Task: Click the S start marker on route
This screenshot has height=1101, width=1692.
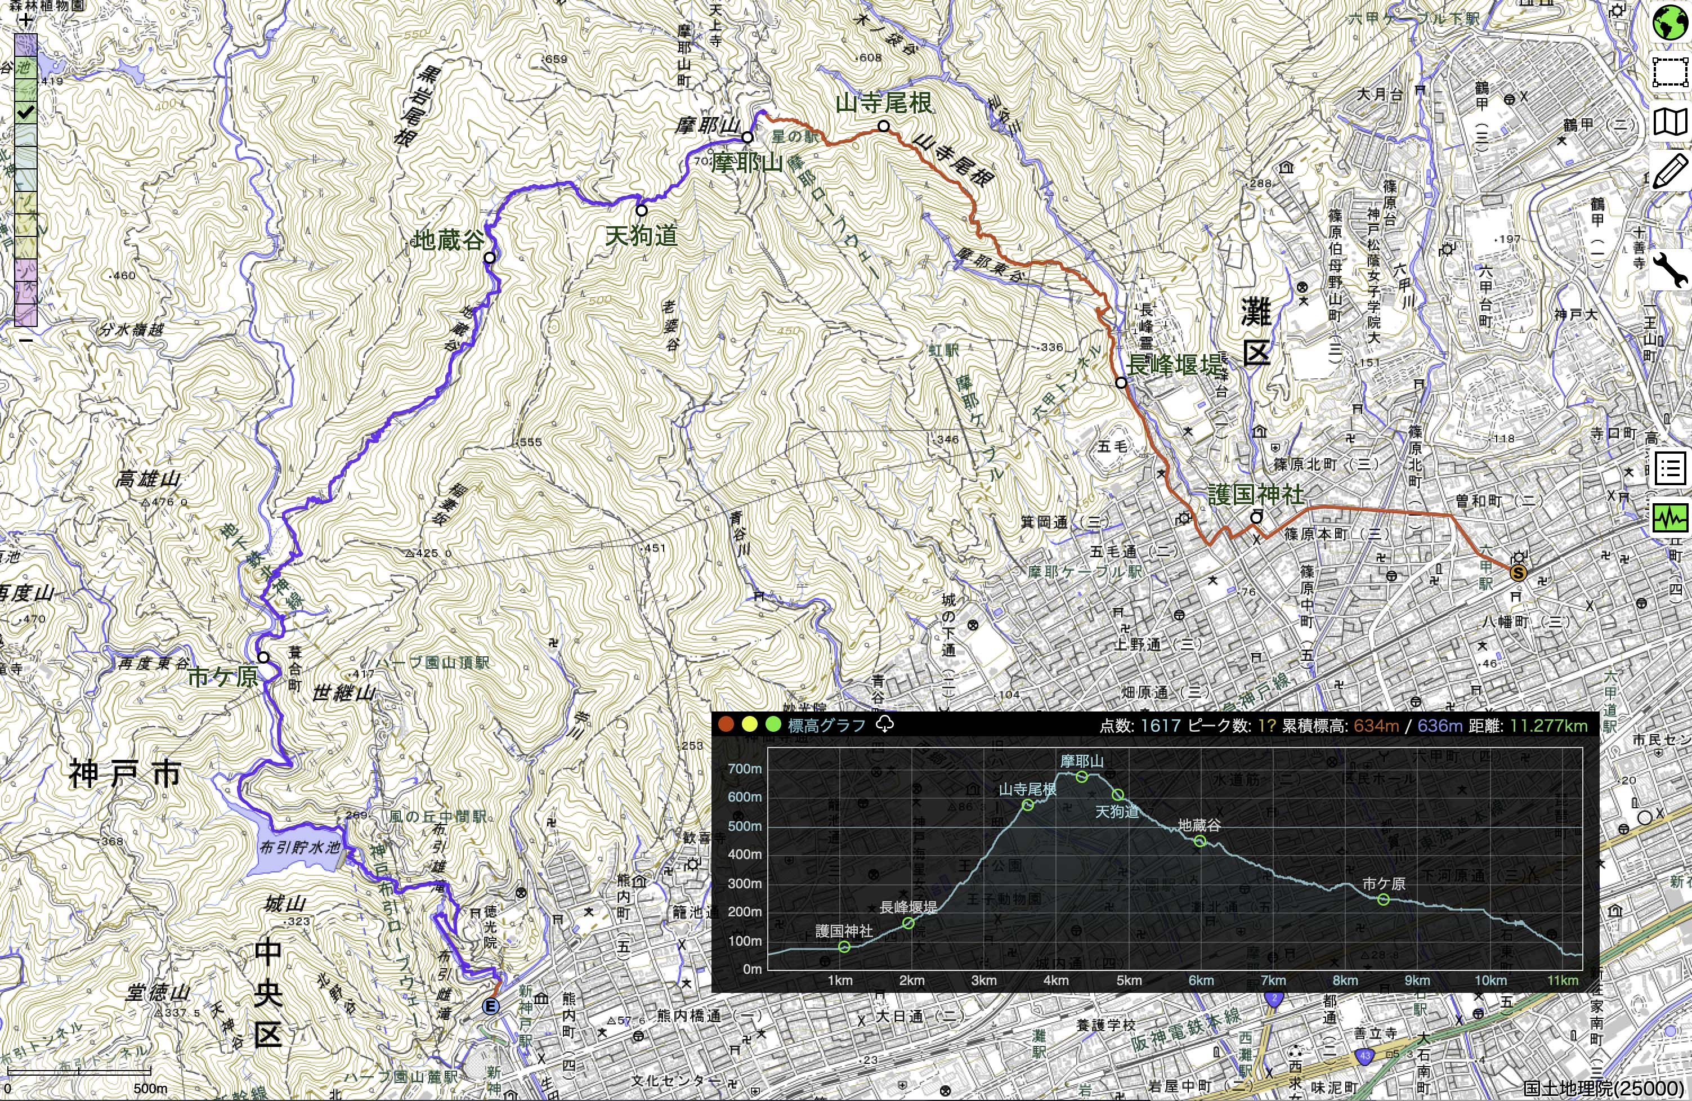Action: coord(1518,572)
